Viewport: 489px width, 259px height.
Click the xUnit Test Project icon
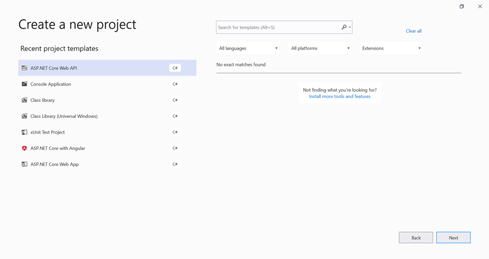pyautogui.click(x=24, y=132)
